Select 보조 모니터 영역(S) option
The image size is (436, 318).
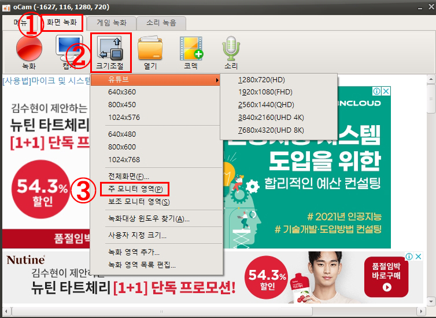tap(157, 202)
